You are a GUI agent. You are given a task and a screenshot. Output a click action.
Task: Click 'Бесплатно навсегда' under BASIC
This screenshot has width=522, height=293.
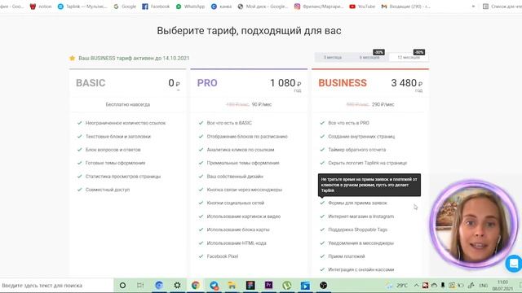pyautogui.click(x=128, y=104)
